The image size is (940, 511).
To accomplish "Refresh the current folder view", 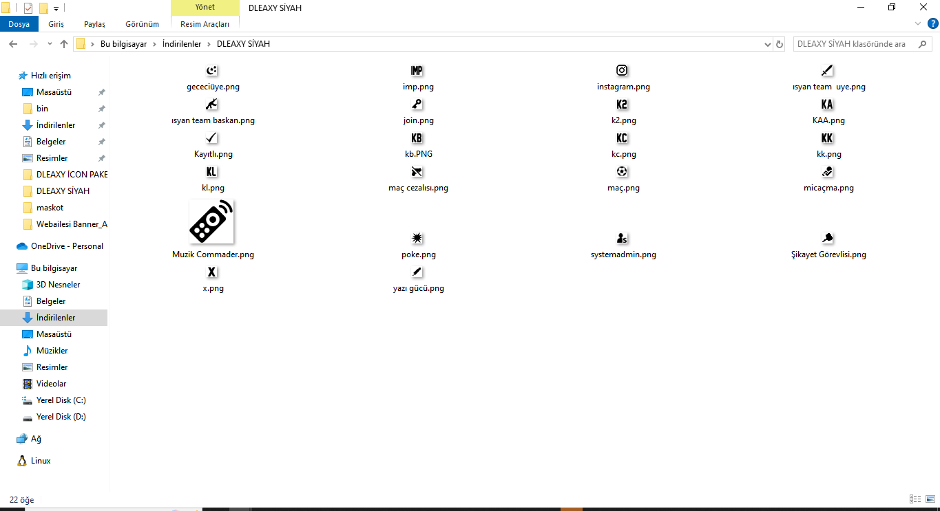I will [x=780, y=44].
